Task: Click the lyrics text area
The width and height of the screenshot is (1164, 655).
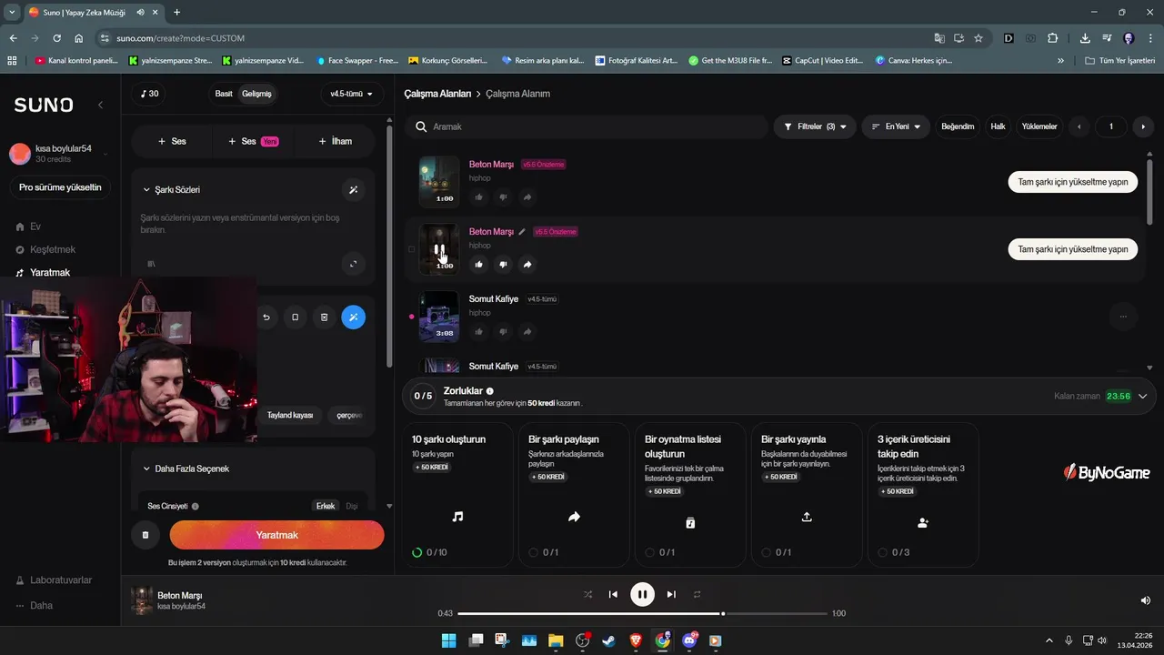Action: pyautogui.click(x=253, y=224)
